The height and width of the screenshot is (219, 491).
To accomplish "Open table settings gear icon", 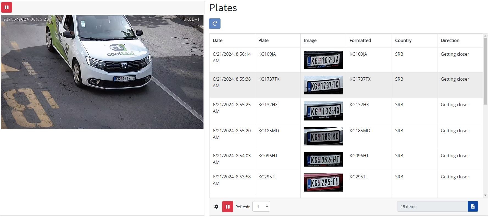I will click(216, 207).
